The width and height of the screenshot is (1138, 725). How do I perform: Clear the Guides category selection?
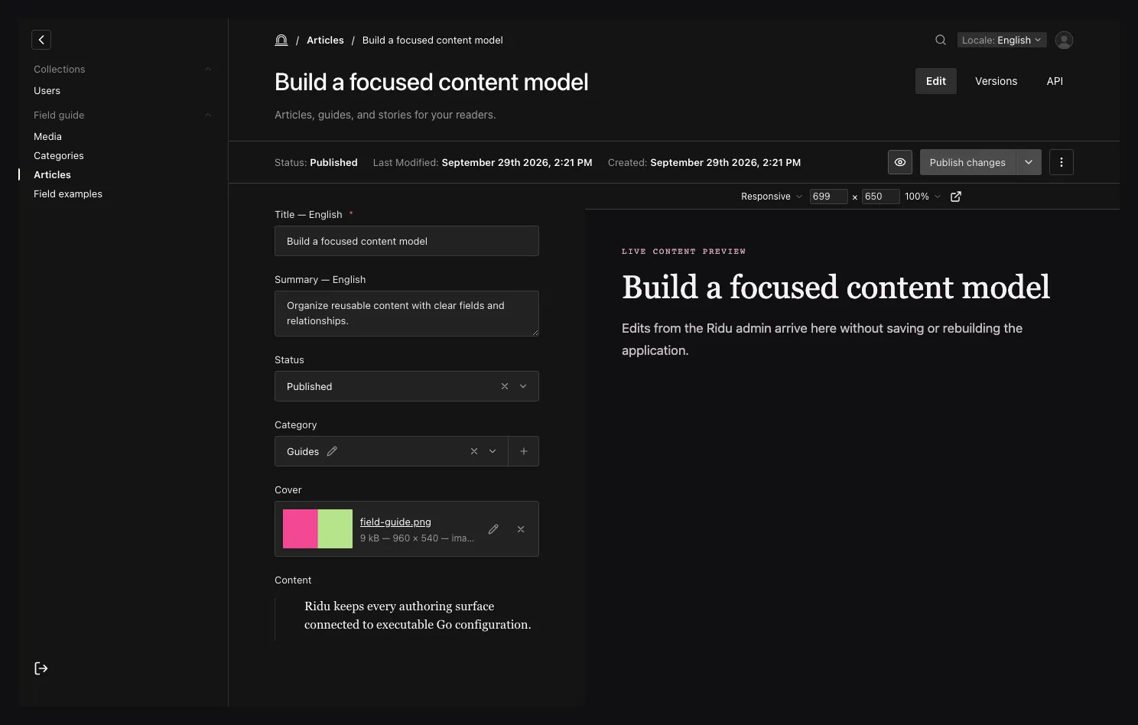[474, 451]
